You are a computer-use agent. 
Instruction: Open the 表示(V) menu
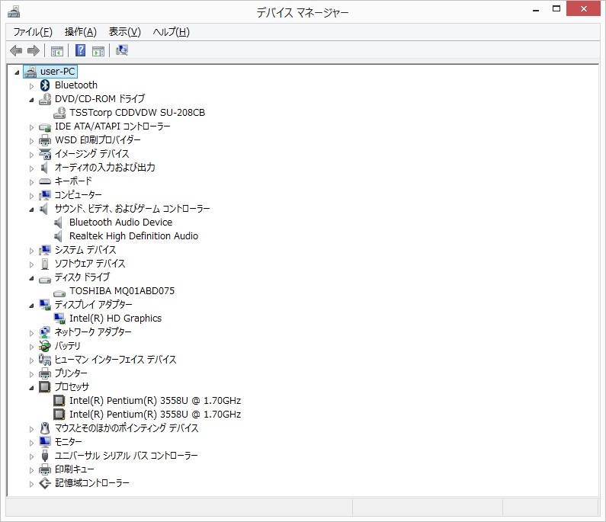(124, 32)
